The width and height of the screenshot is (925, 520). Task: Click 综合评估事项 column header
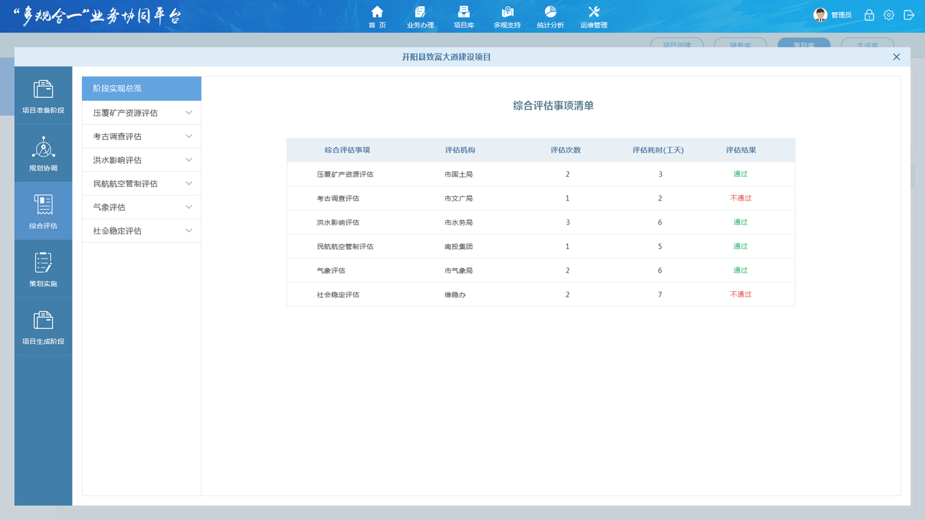(347, 150)
